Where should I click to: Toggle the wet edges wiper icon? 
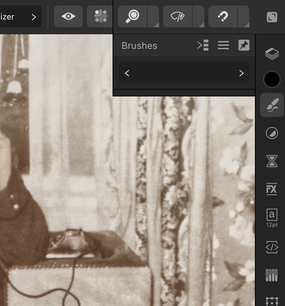click(177, 16)
